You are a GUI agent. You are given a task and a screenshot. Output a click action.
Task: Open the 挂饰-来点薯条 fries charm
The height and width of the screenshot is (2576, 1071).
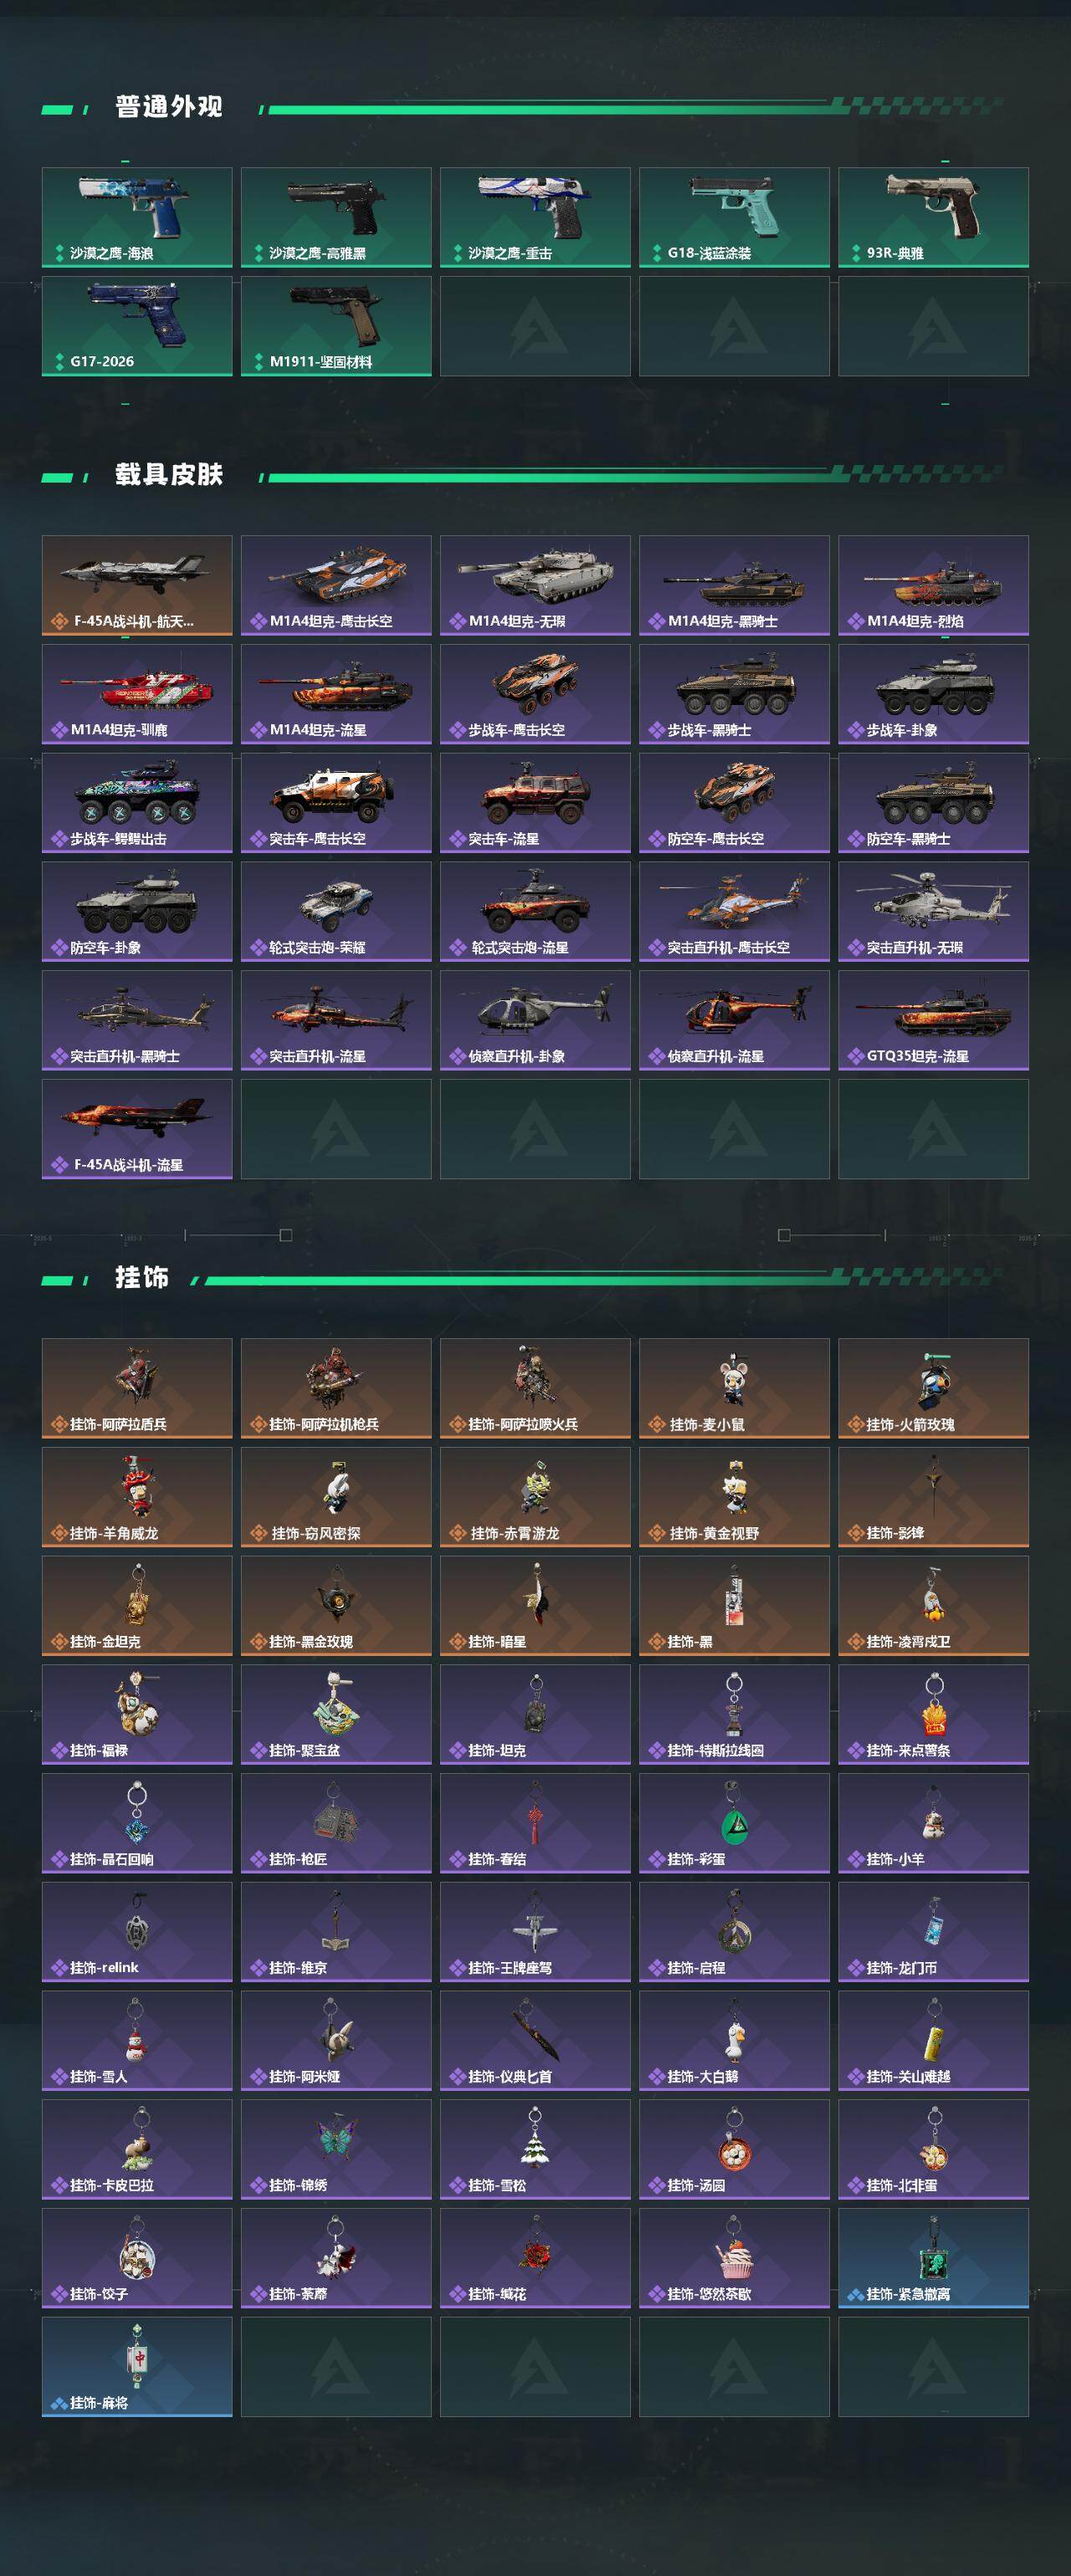933,1714
